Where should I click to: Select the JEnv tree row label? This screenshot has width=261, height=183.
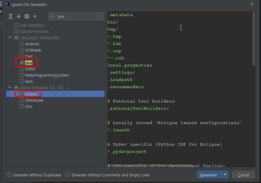29,106
